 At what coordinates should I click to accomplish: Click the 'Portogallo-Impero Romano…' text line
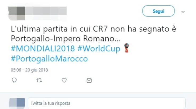66,39
